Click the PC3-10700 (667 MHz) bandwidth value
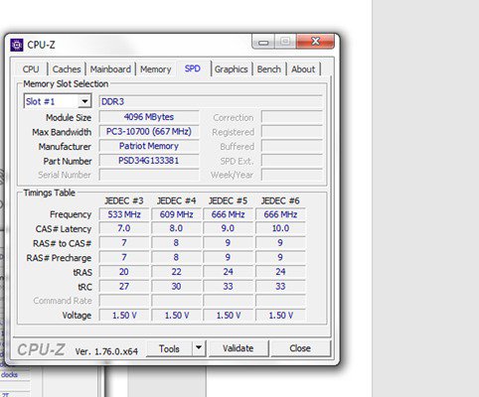The width and height of the screenshot is (479, 397). 149,131
